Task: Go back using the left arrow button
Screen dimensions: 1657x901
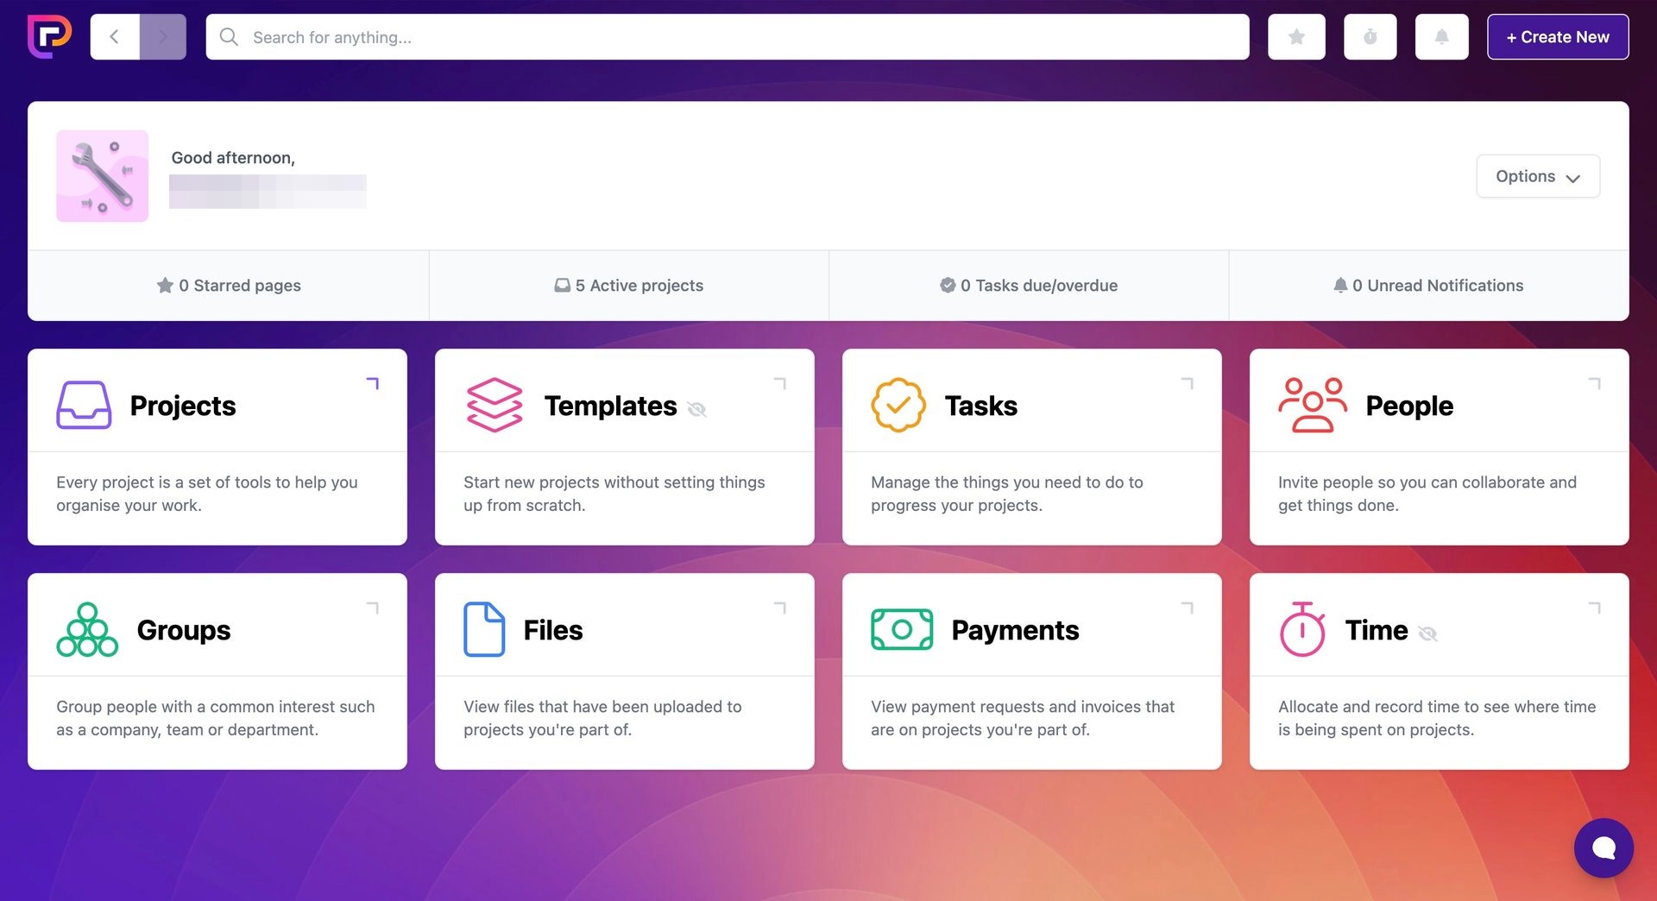Action: pos(115,37)
